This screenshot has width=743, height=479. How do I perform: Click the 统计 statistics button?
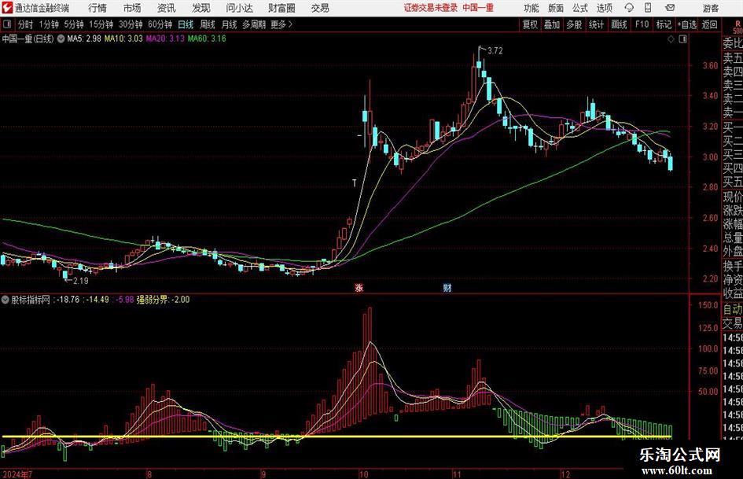(x=596, y=24)
